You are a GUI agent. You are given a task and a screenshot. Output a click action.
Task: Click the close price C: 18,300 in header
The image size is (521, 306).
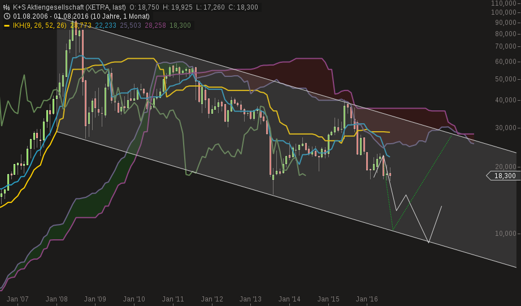(243, 7)
